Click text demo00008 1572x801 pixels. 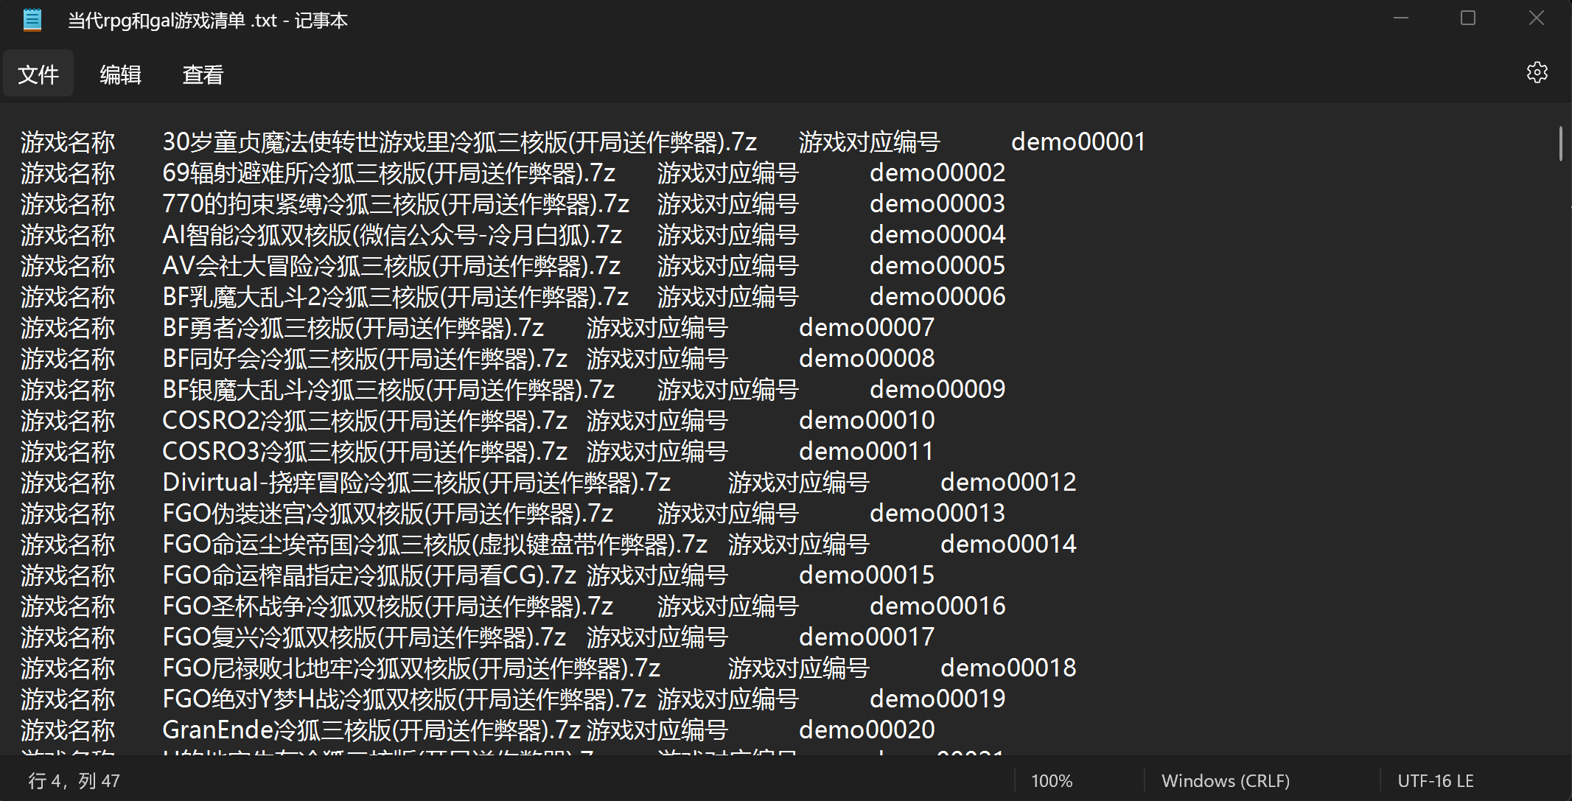[x=867, y=358]
